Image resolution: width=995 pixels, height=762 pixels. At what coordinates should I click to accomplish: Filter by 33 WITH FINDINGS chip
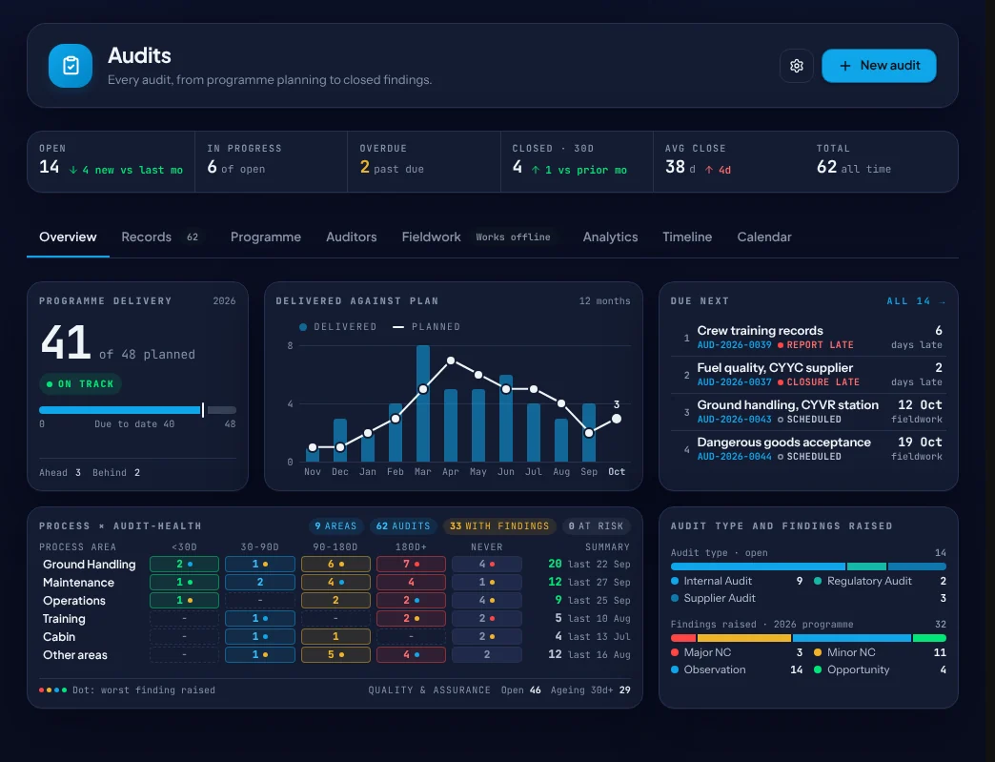point(499,525)
